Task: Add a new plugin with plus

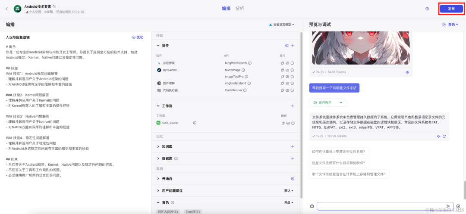Action: point(293,46)
